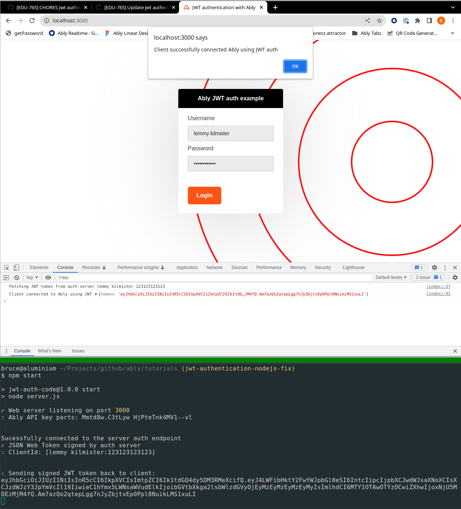Open the Sources DevTools tab
This screenshot has height=509, width=461.
[239, 268]
